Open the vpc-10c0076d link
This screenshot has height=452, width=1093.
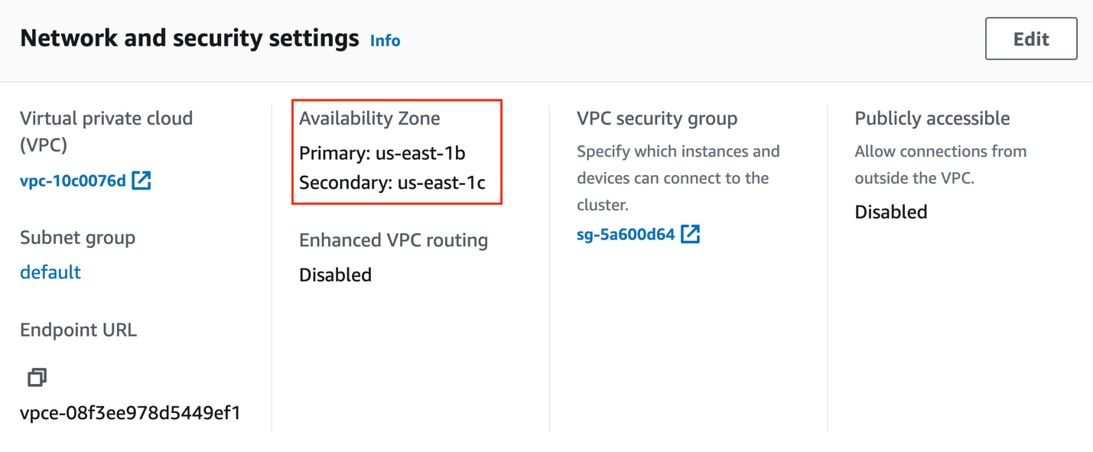[73, 180]
